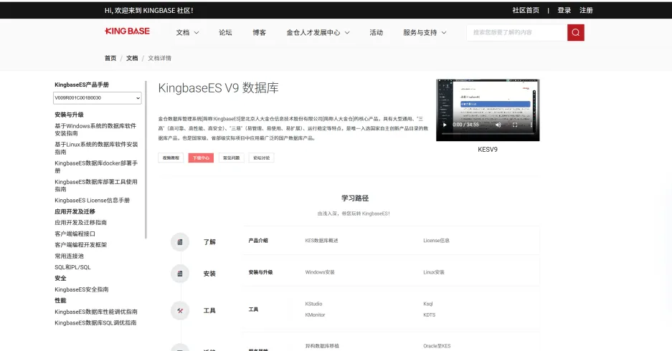Click the red 下载中心 button
This screenshot has width=672, height=351.
pyautogui.click(x=201, y=158)
